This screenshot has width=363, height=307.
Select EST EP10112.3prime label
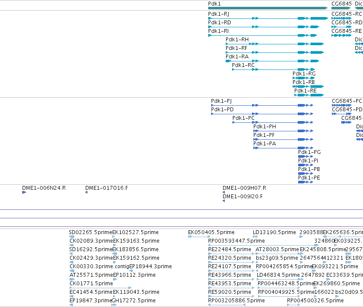[x=134, y=275]
